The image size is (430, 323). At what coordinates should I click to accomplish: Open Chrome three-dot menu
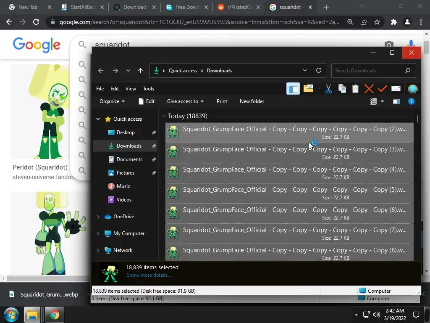[x=421, y=22]
